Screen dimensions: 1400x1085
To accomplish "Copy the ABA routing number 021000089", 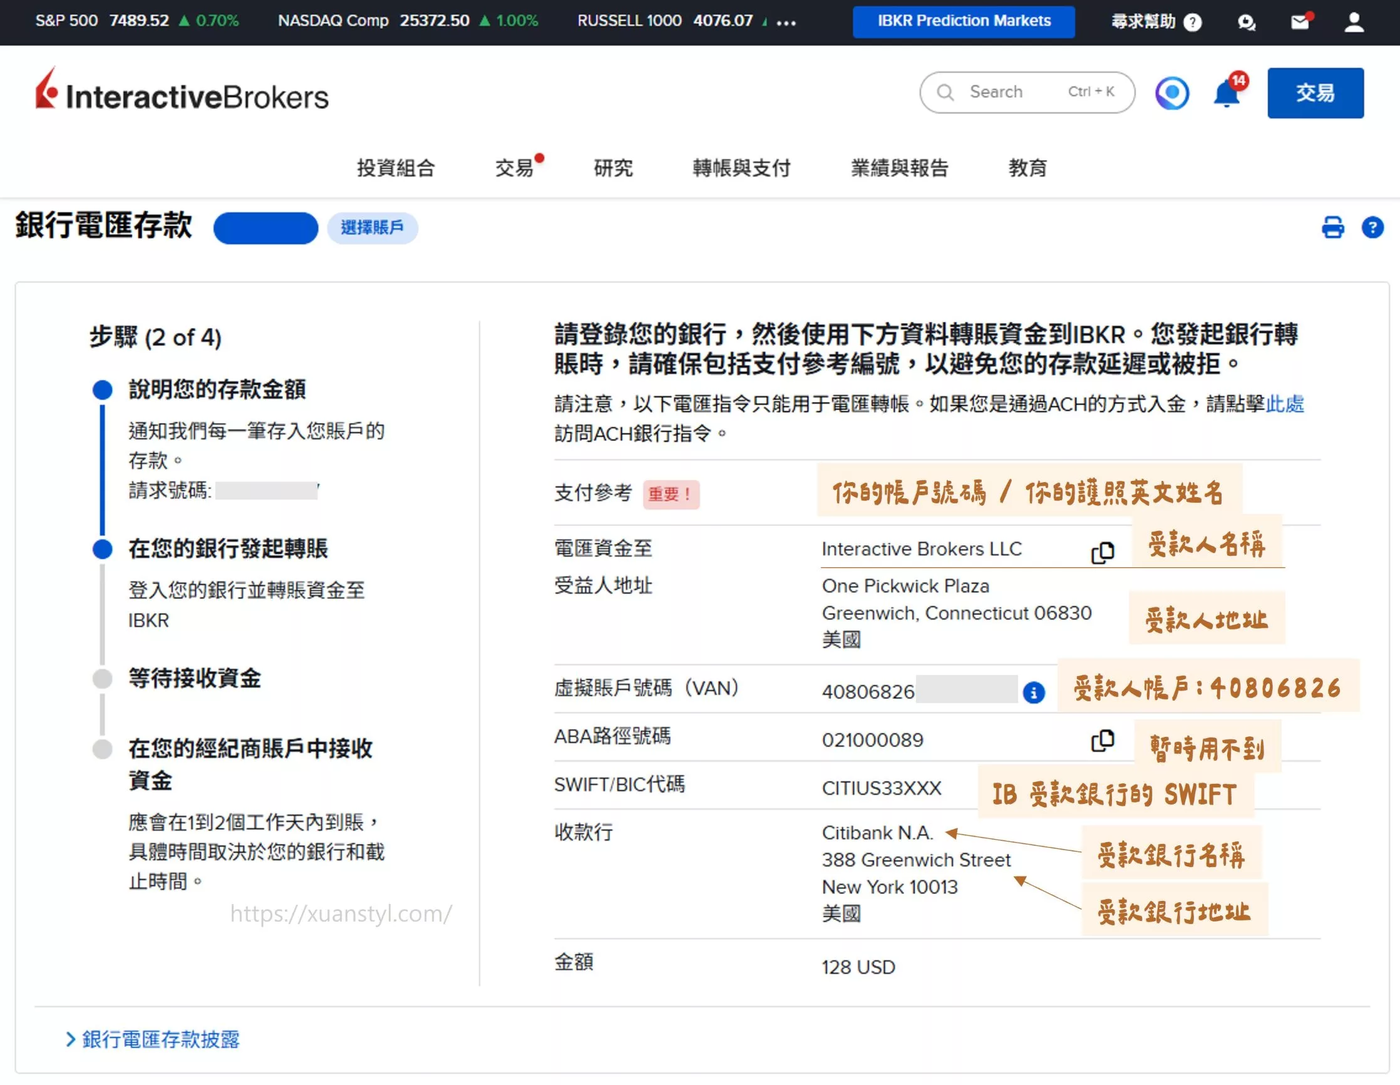I will pos(1103,741).
